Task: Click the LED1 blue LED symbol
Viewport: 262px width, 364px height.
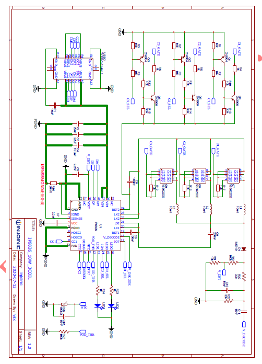Action: click(x=98, y=306)
